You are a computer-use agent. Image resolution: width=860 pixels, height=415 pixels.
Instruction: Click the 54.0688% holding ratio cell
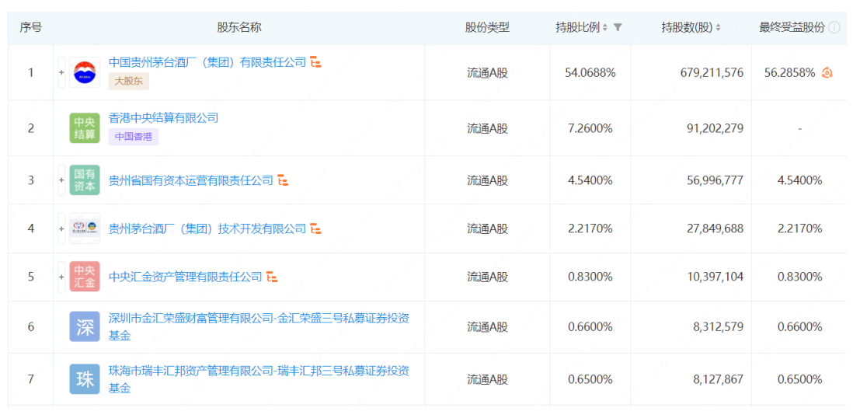point(590,72)
